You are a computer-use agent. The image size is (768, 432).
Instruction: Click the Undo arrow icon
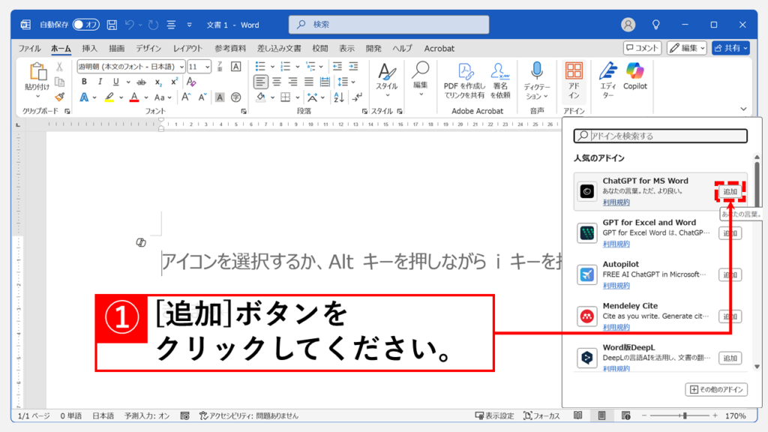click(129, 25)
